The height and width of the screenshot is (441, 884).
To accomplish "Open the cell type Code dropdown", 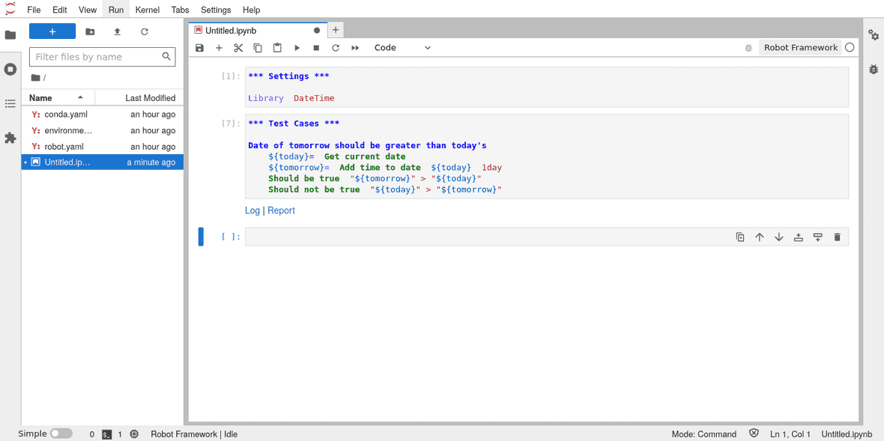I will [402, 48].
